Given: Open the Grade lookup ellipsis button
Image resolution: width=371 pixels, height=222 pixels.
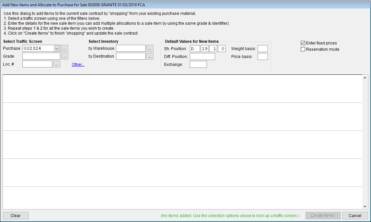Looking at the screenshot, I should click(x=65, y=56).
